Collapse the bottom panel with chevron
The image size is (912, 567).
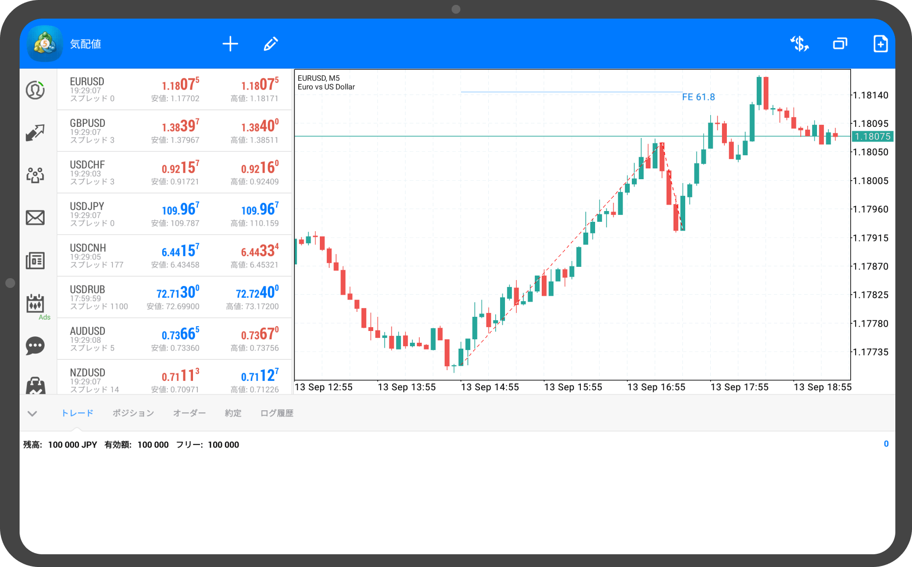click(32, 414)
